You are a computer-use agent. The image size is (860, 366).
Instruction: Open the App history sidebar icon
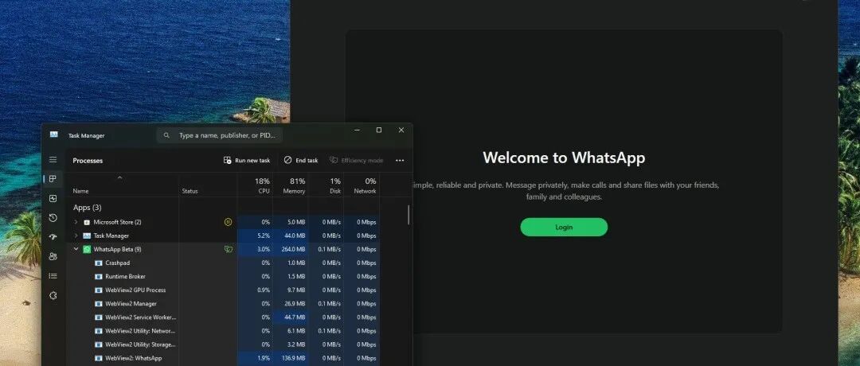pyautogui.click(x=53, y=218)
